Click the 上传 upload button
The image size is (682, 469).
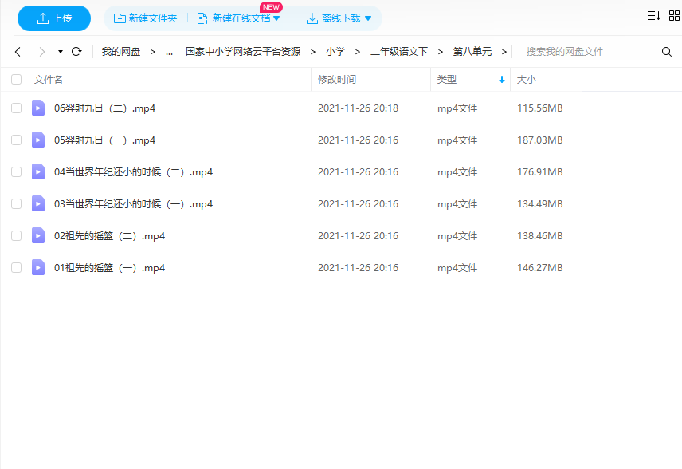coord(54,18)
